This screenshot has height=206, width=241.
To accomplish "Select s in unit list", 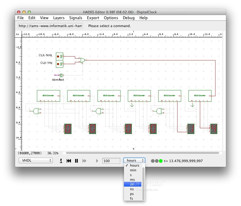I will [x=133, y=175].
